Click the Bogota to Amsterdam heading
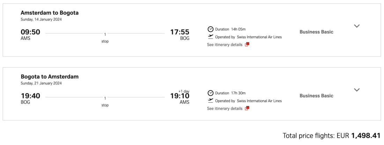The height and width of the screenshot is (145, 384). pos(50,76)
